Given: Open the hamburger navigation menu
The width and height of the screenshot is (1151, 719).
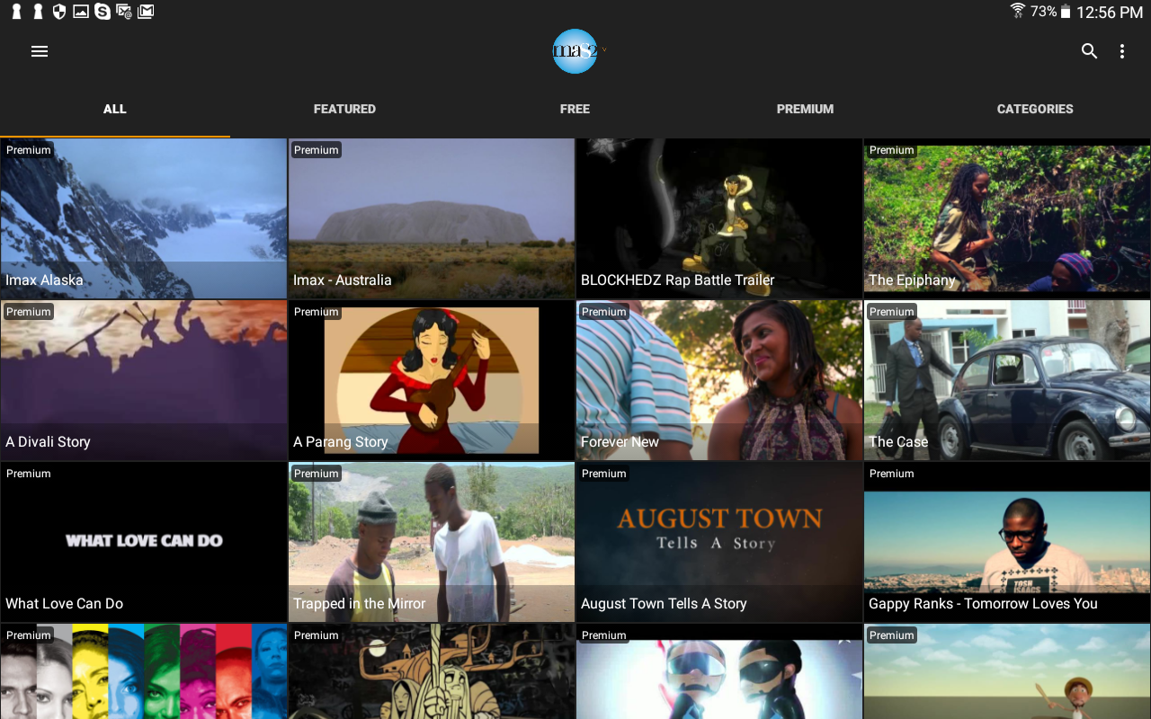Looking at the screenshot, I should coord(40,51).
